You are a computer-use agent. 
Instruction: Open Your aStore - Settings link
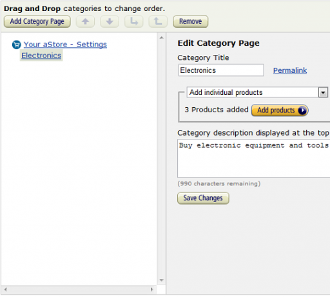click(65, 45)
